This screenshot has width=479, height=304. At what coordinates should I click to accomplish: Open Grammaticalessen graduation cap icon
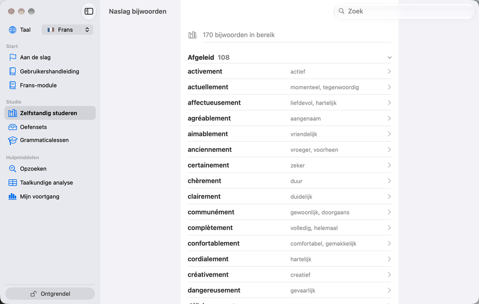point(13,140)
